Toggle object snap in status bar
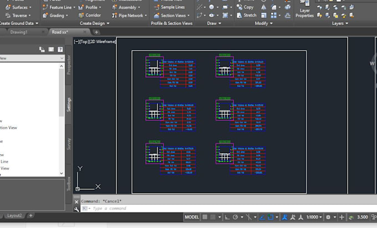Screen dimensions: 377x228 coord(271,217)
